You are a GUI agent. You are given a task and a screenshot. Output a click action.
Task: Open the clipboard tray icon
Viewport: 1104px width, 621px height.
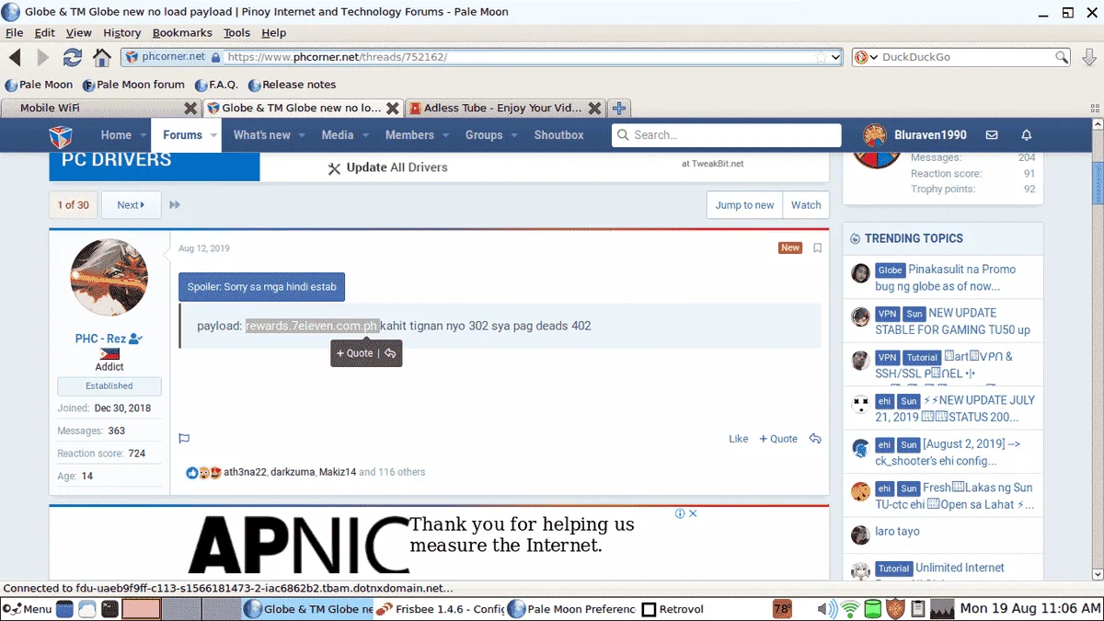coord(917,609)
